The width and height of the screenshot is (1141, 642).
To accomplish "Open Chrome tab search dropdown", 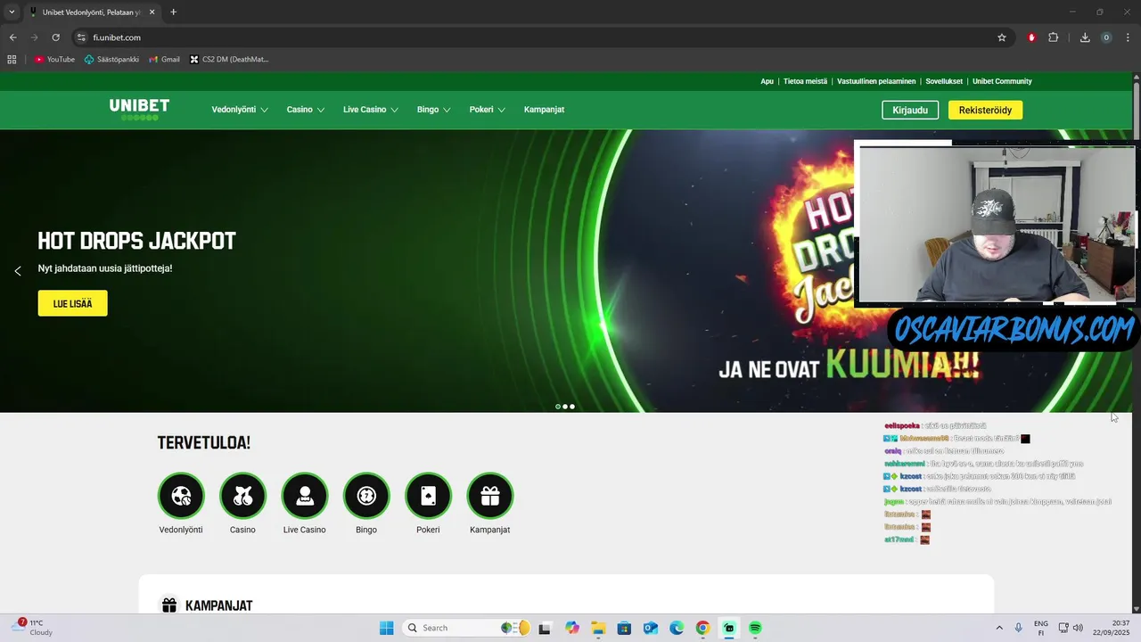I will click(x=12, y=12).
